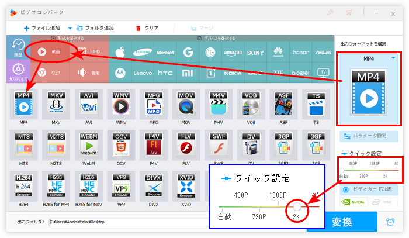Open honor device presets

coord(300,52)
